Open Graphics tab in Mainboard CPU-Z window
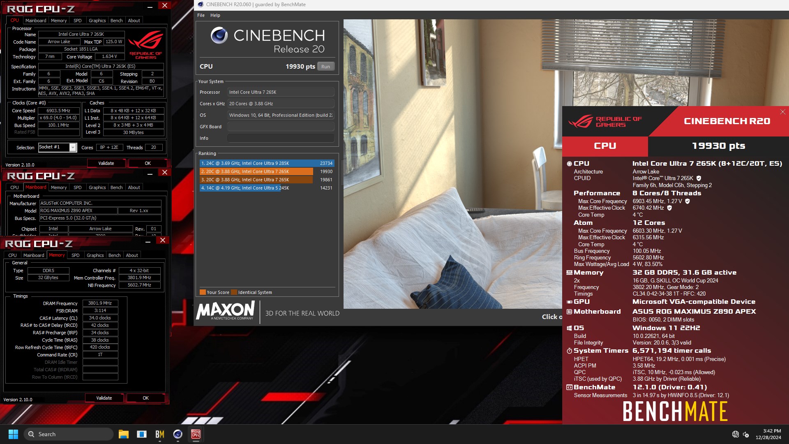789x444 pixels. pos(97,187)
